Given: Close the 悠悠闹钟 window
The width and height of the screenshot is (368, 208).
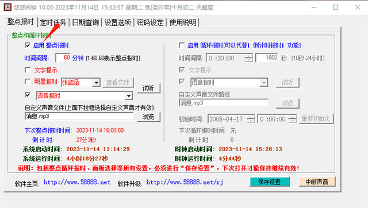Looking at the screenshot, I should pos(357,7).
